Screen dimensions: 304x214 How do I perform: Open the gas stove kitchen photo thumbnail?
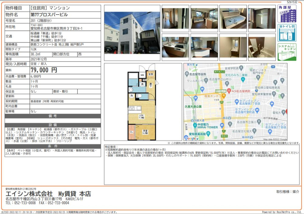175,47
